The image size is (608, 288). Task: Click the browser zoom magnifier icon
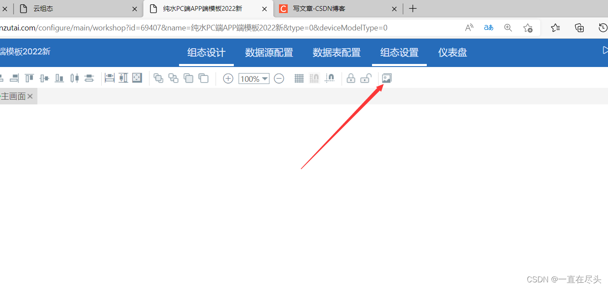point(508,28)
